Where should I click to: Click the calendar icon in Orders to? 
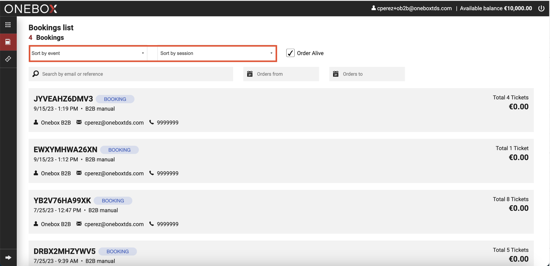[336, 74]
